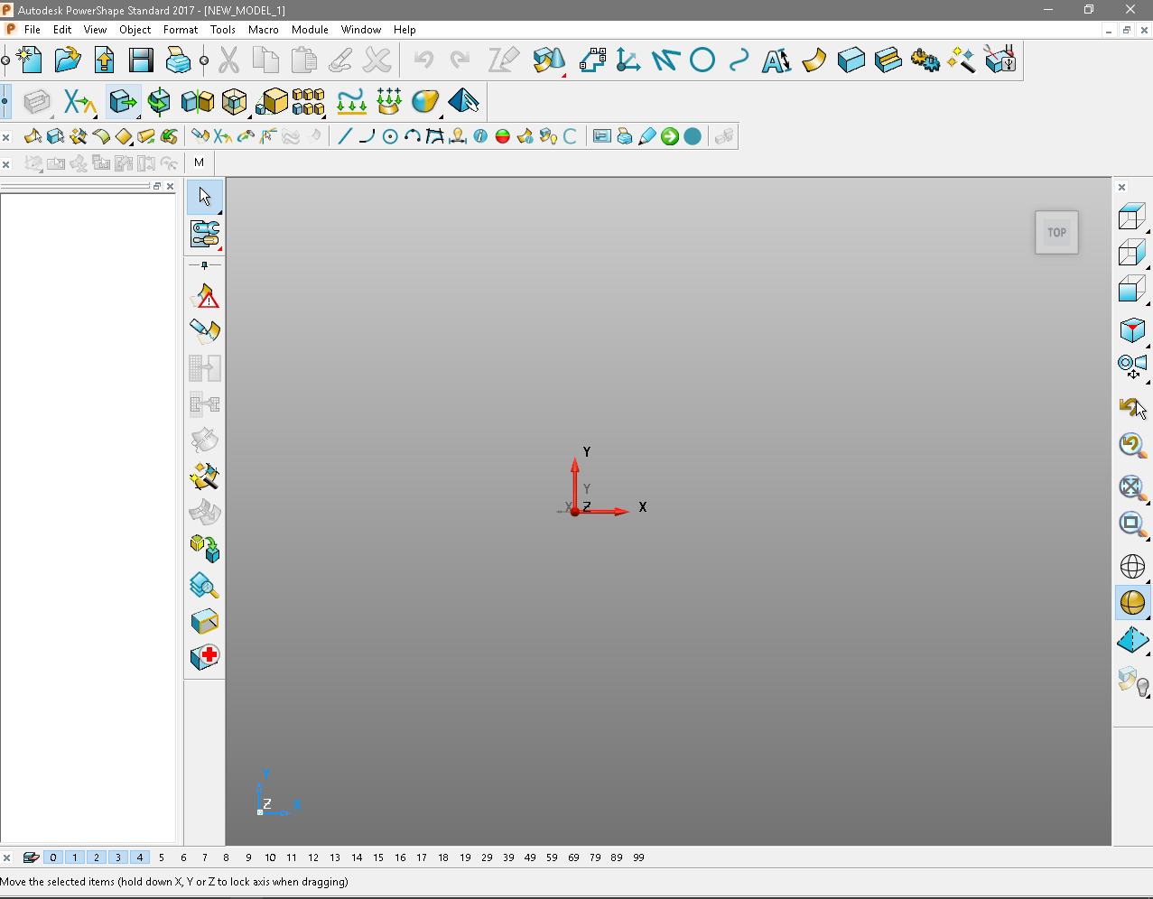This screenshot has width=1153, height=899.
Task: Select the Circle creation tool
Action: coord(390,135)
